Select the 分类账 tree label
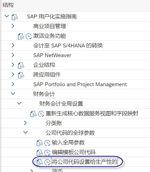Screen dimensions: 150x172 click(x=54, y=123)
